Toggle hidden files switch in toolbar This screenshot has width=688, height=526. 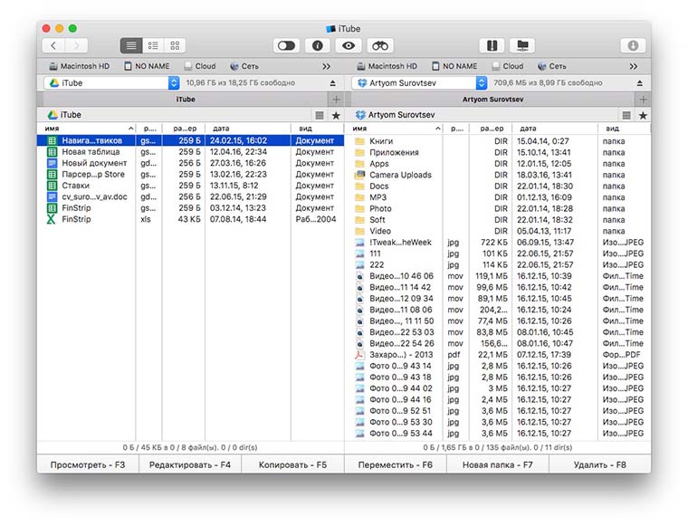point(286,45)
